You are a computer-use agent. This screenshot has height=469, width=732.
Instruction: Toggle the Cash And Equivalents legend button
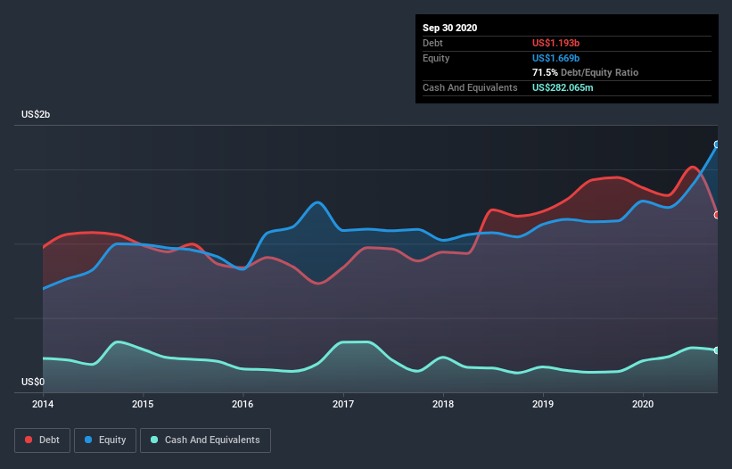point(205,440)
